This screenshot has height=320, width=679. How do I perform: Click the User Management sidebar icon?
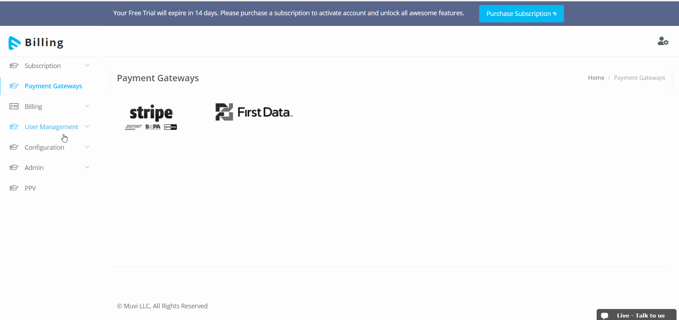pyautogui.click(x=14, y=127)
